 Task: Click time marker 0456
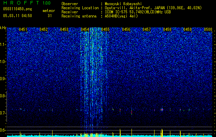tap(126, 29)
